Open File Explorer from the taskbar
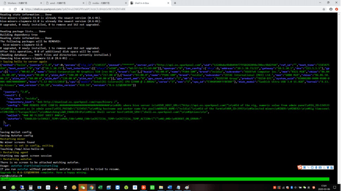The width and height of the screenshot is (341, 191). (161, 187)
